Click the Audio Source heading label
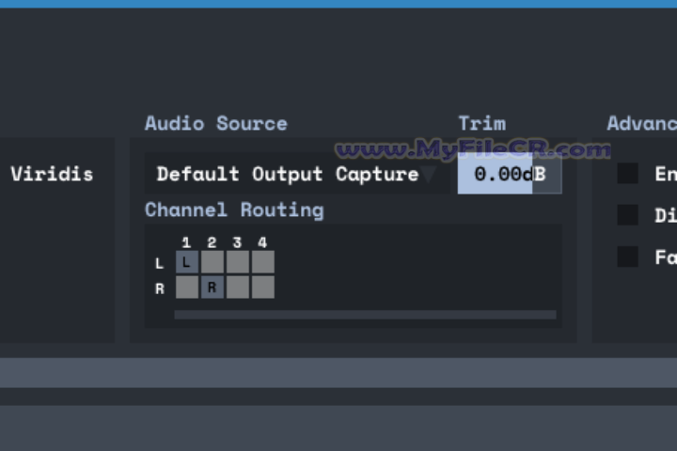Screen dimensions: 677x451 click(215, 123)
